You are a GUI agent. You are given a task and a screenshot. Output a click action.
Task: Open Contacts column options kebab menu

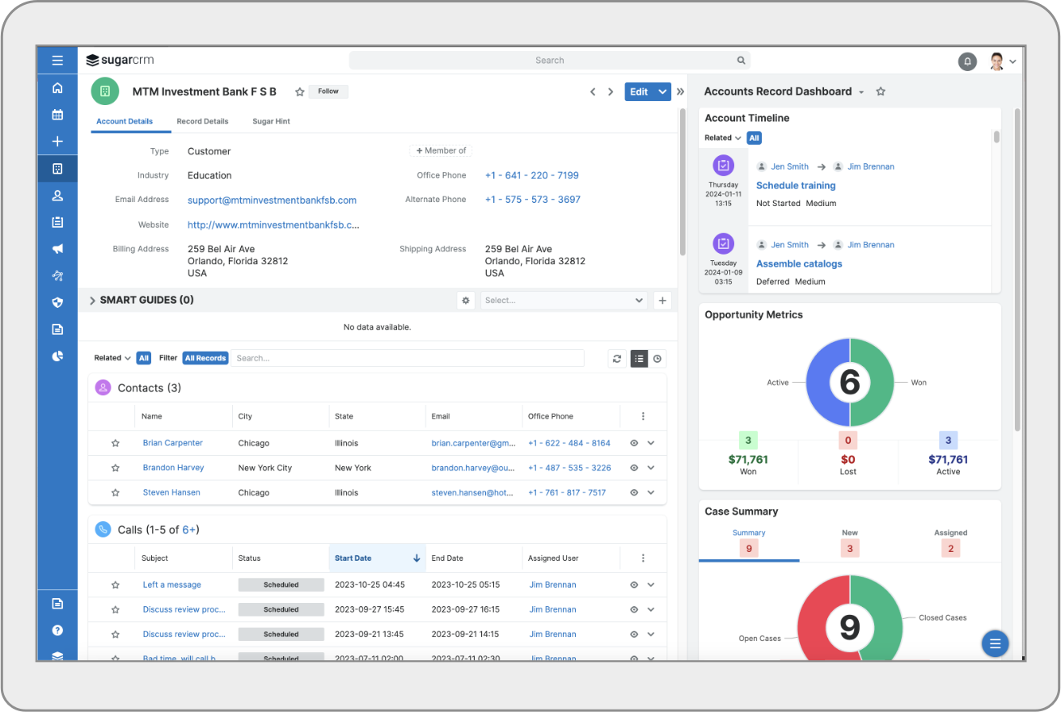point(643,417)
